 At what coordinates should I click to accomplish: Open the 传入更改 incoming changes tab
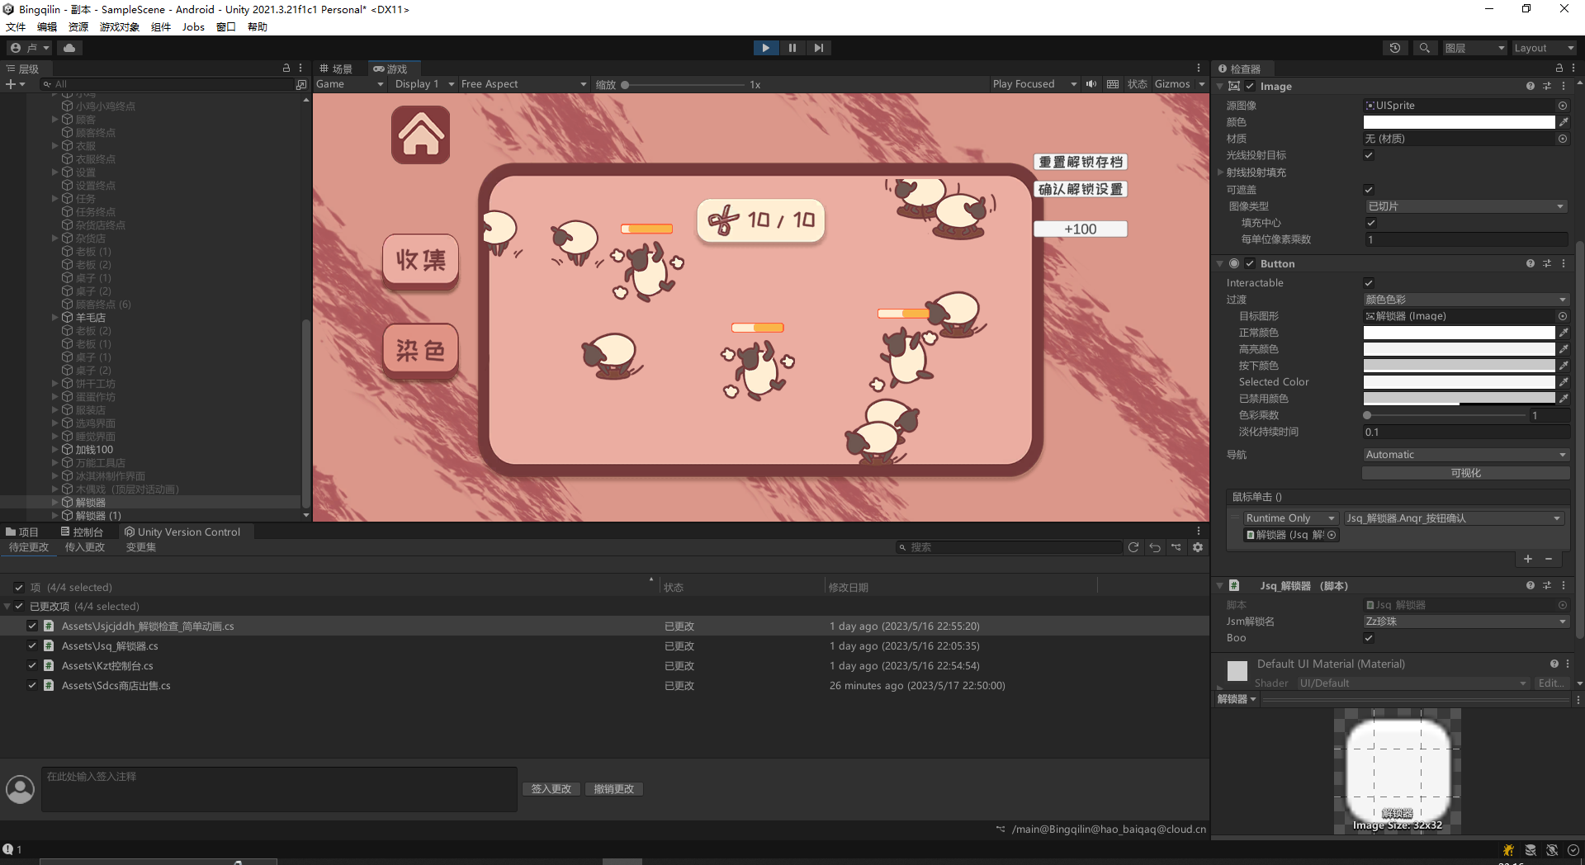tap(85, 547)
